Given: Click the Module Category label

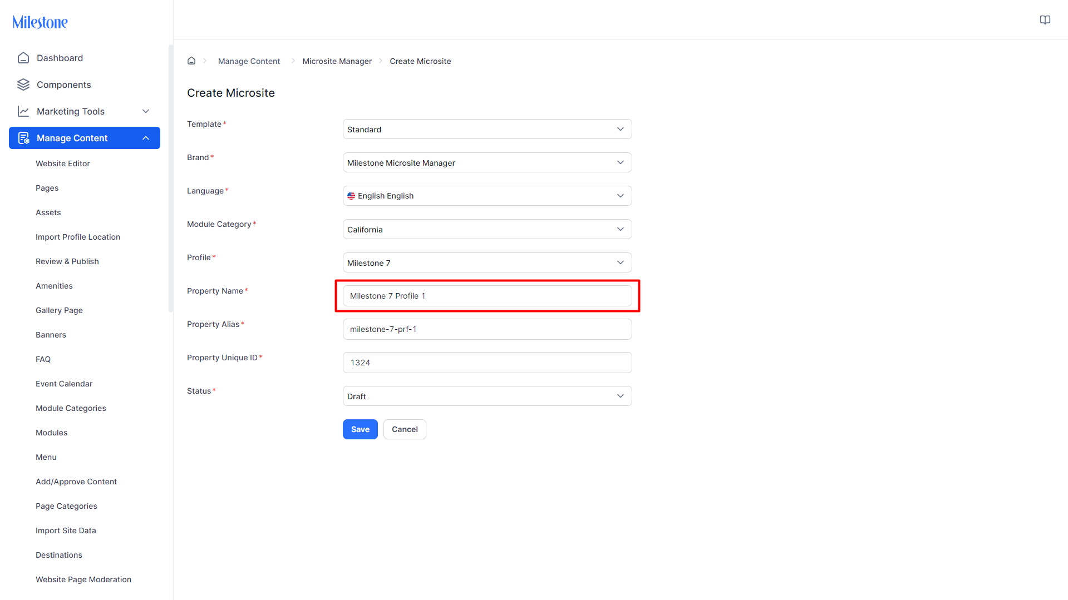Looking at the screenshot, I should coord(219,224).
